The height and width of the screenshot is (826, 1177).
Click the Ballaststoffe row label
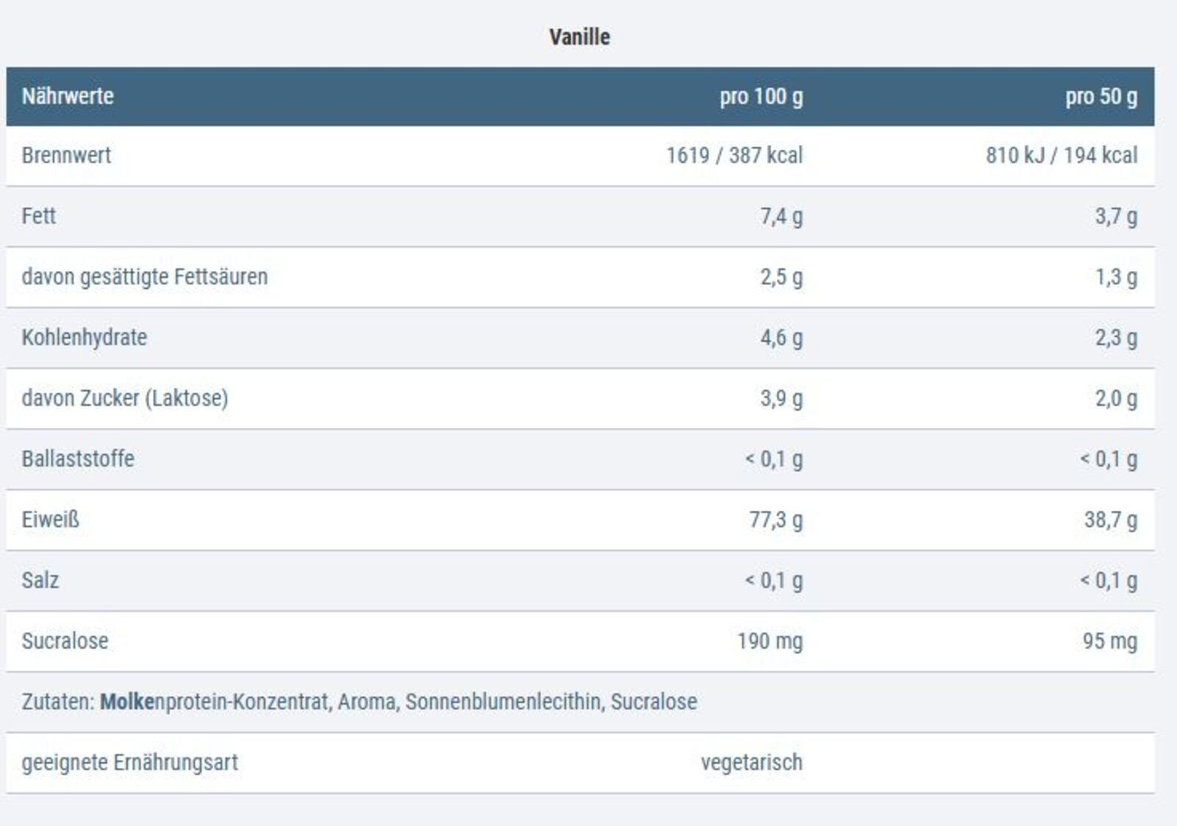[x=78, y=459]
